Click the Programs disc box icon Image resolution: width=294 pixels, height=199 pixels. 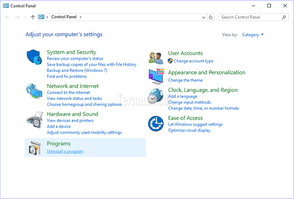(x=35, y=148)
